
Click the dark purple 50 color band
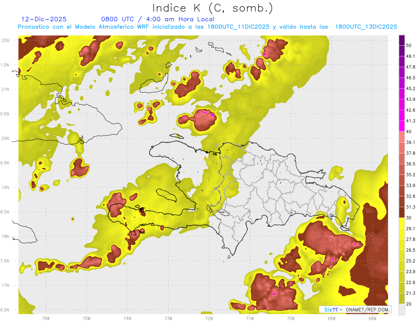402,40
